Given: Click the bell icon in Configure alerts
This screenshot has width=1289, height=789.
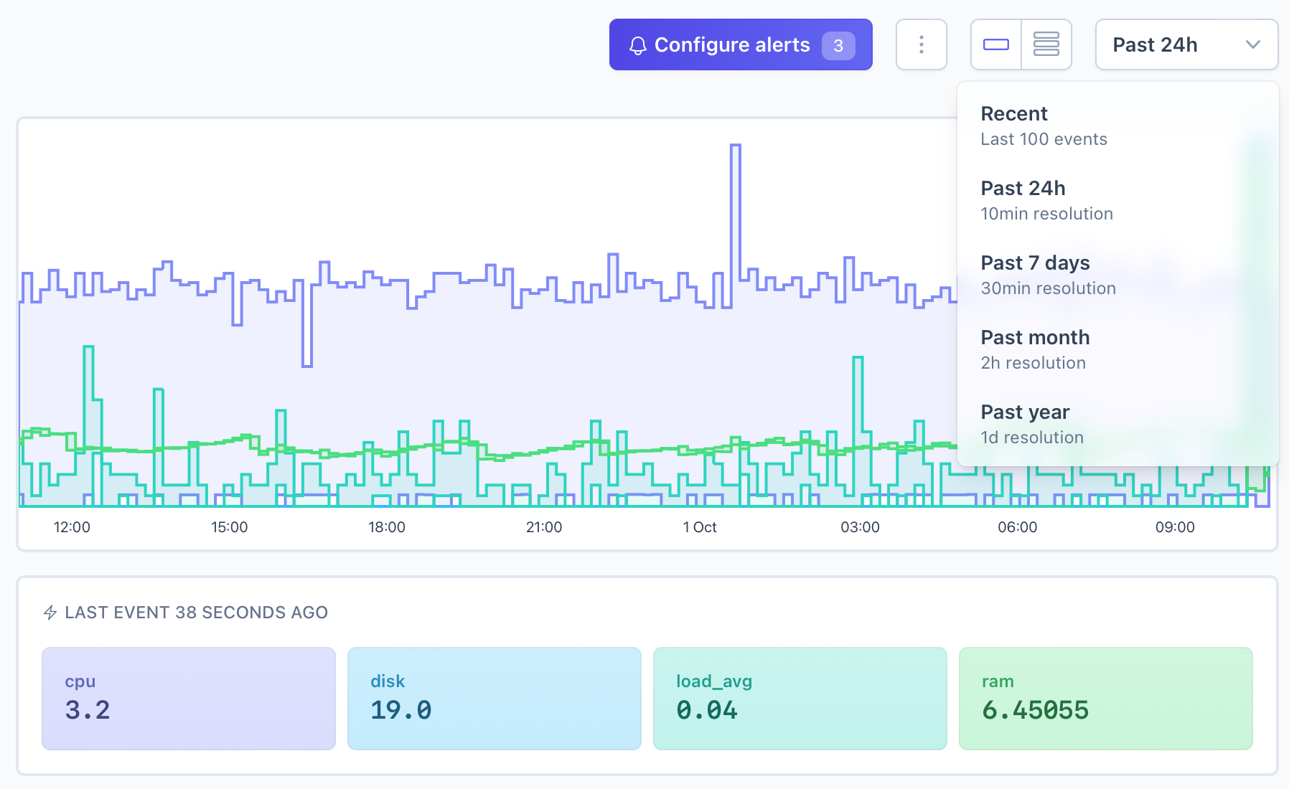Looking at the screenshot, I should [637, 45].
